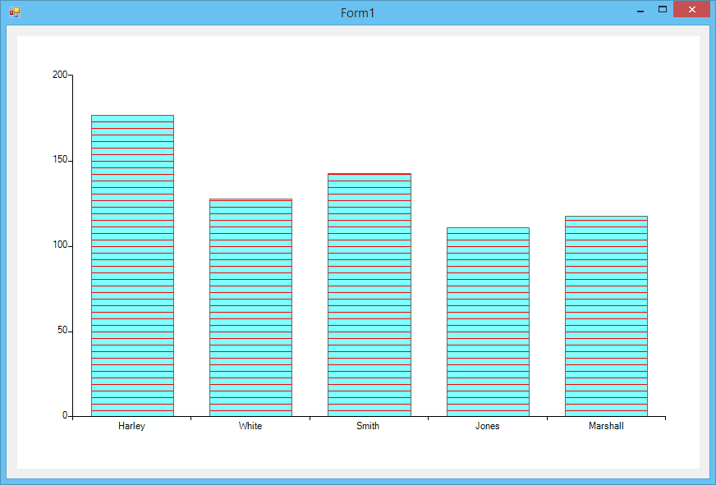
Task: Minimize the Form1 window
Action: (x=640, y=10)
